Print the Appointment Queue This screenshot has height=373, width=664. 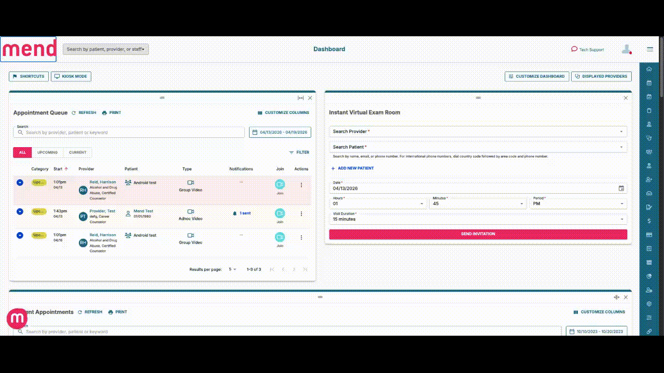click(112, 112)
